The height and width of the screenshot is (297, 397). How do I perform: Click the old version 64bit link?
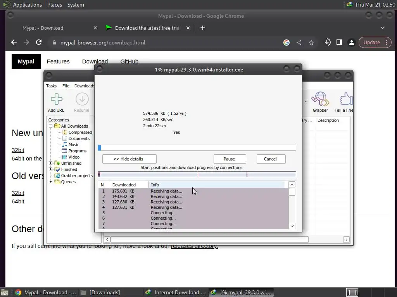[x=18, y=201]
